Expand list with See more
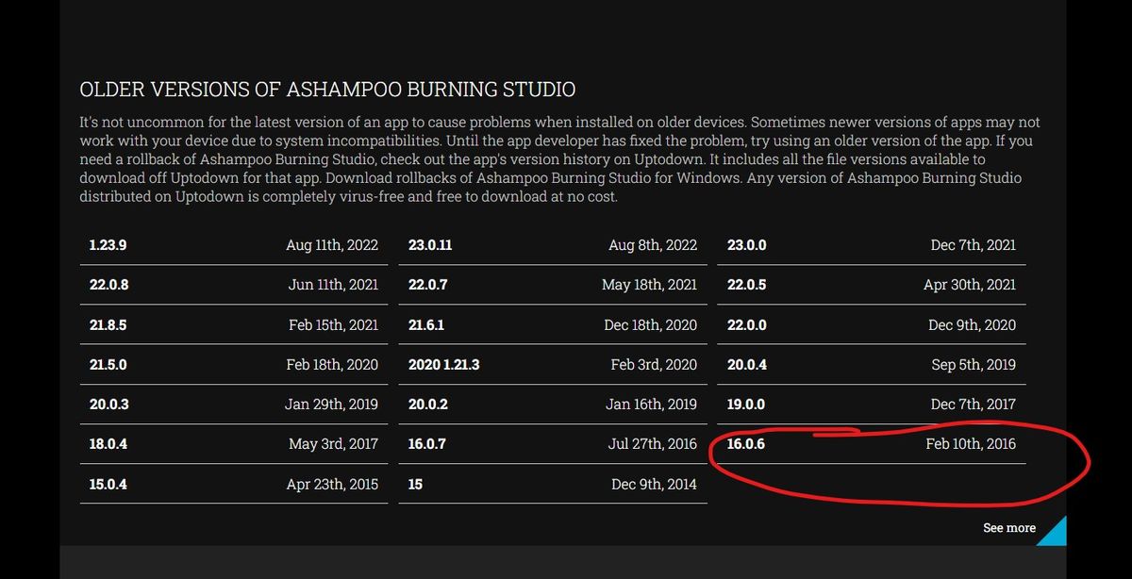 1008,528
